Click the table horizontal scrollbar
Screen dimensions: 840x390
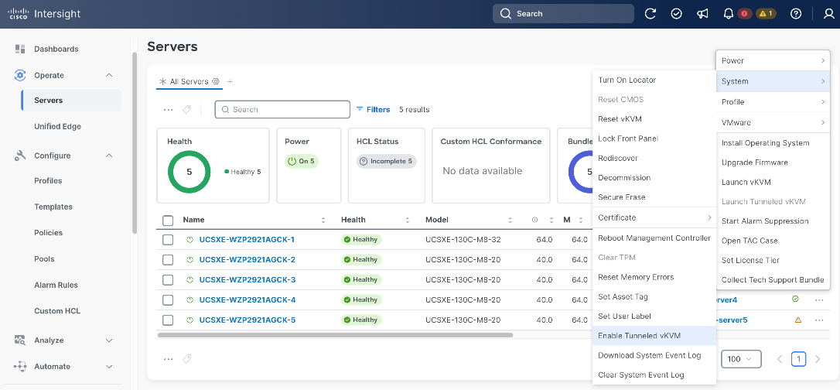(336, 335)
